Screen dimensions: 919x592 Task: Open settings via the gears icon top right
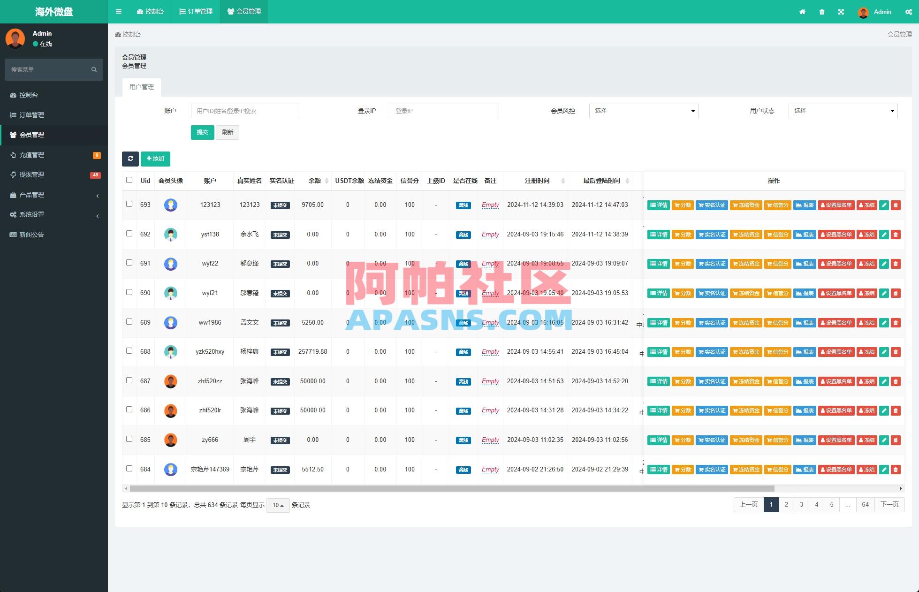[909, 12]
